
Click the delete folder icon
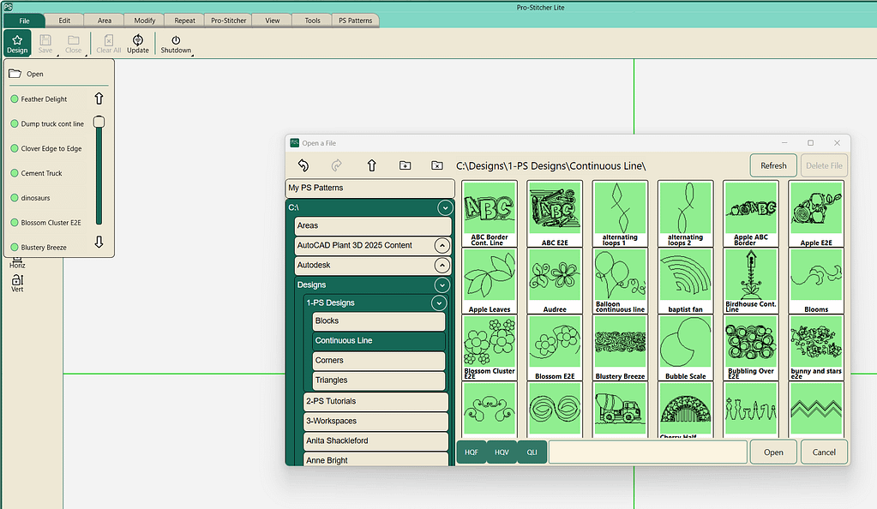tap(437, 165)
